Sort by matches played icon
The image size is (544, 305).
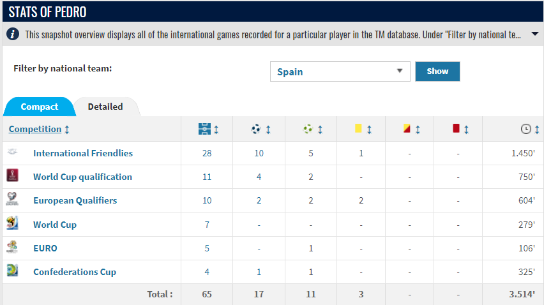(x=204, y=130)
